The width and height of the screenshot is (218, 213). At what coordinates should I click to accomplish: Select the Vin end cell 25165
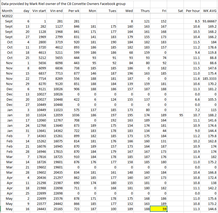(56, 209)
